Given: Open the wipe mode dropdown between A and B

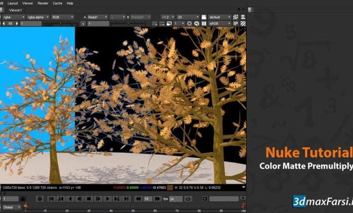Looking at the screenshot, I should pyautogui.click(x=117, y=17).
